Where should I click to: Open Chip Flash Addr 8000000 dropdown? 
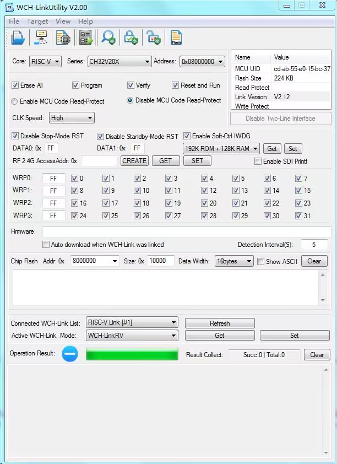(95, 261)
